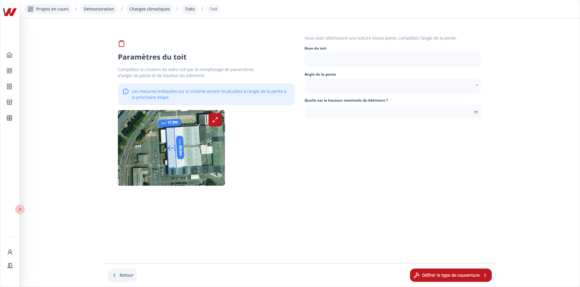The height and width of the screenshot is (287, 580).
Task: Open the table icon in sidebar
Action: [9, 118]
